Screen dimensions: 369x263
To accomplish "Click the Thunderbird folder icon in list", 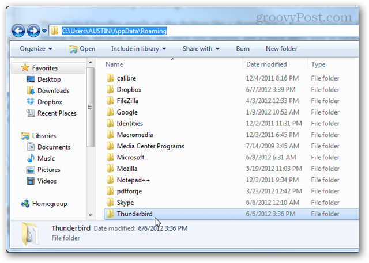I will click(110, 214).
